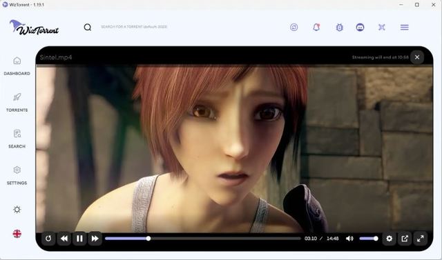Minimize the WizTorrent window
This screenshot has width=442, height=260.
pos(401,5)
